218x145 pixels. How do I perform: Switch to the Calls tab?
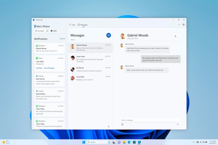72,25
